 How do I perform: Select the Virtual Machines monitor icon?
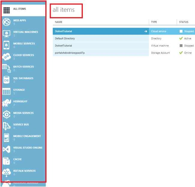pos(7,34)
